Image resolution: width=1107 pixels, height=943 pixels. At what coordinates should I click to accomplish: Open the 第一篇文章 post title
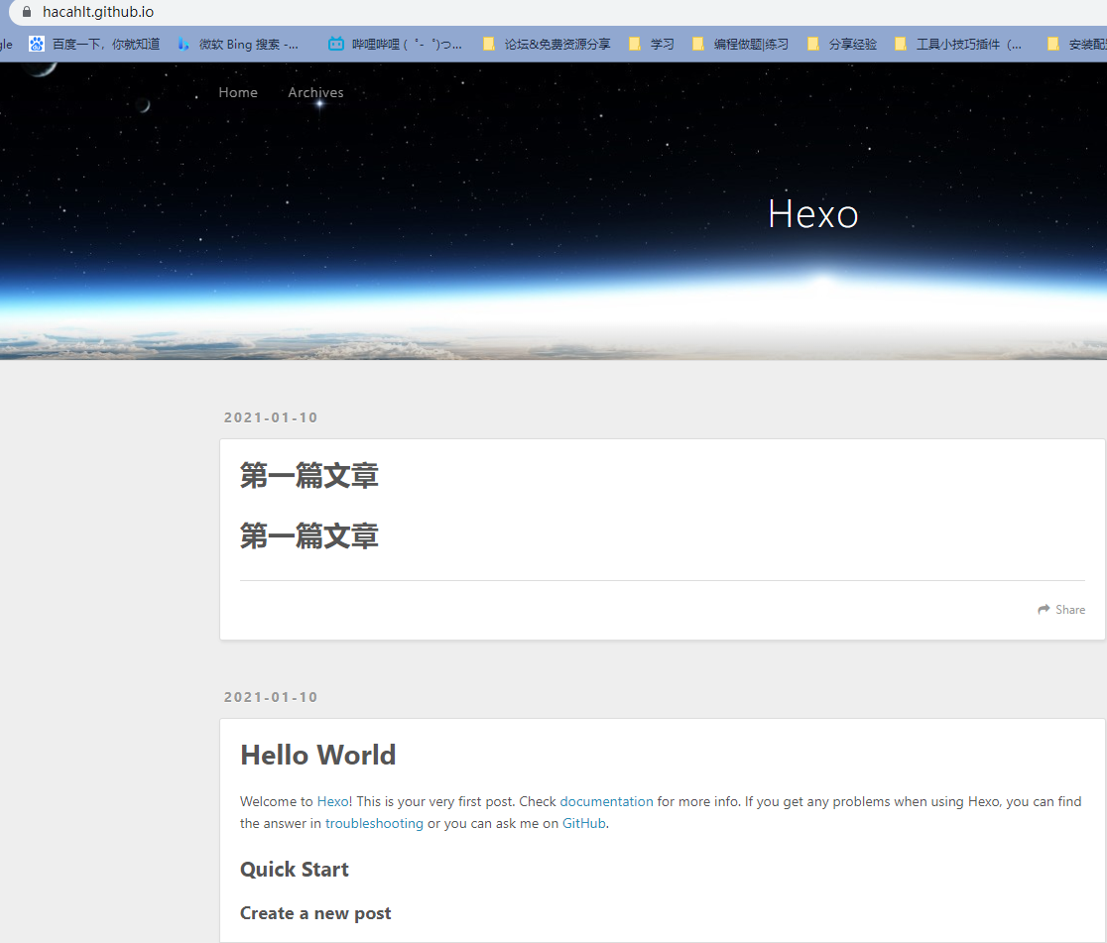[309, 476]
